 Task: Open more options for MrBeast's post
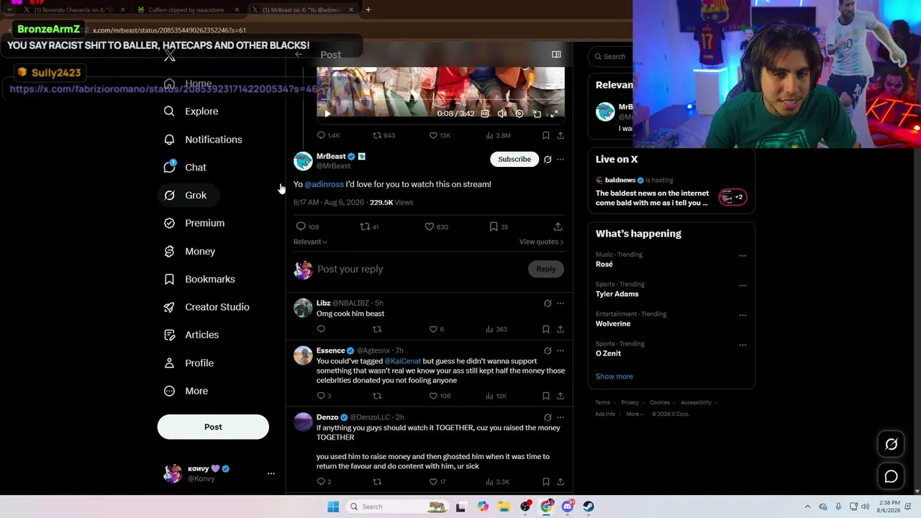[x=561, y=159]
